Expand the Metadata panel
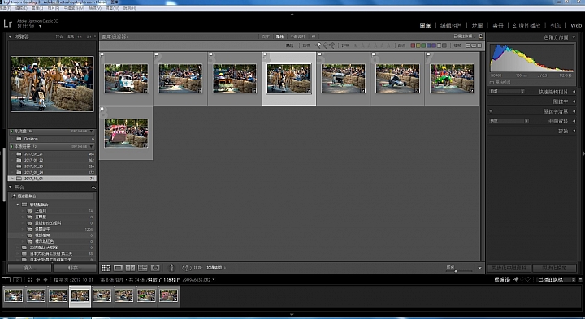The image size is (585, 319). click(x=574, y=121)
